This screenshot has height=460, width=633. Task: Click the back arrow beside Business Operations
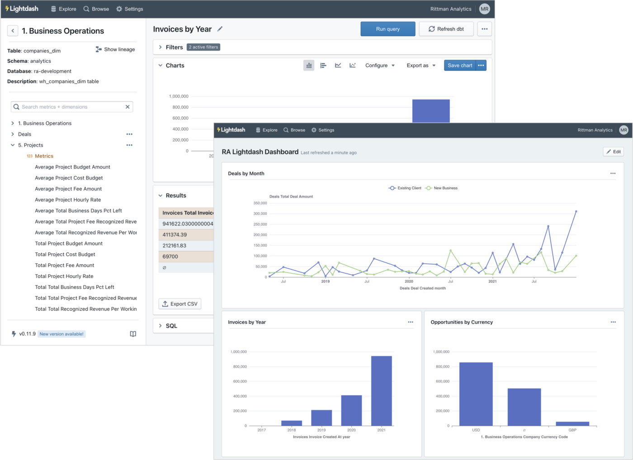click(x=13, y=31)
